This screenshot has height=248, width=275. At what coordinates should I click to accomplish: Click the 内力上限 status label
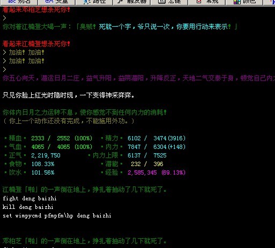105,155
